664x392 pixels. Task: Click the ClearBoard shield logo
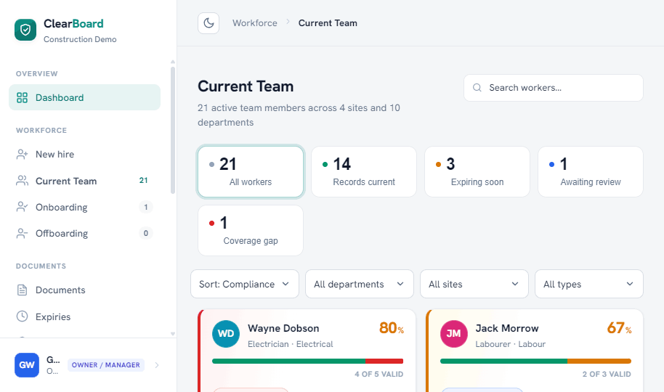pyautogui.click(x=25, y=30)
